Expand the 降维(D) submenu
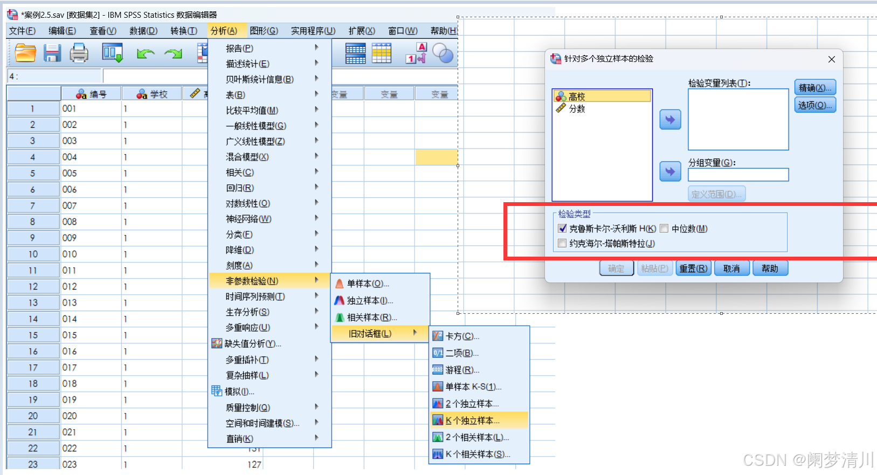 [x=270, y=250]
